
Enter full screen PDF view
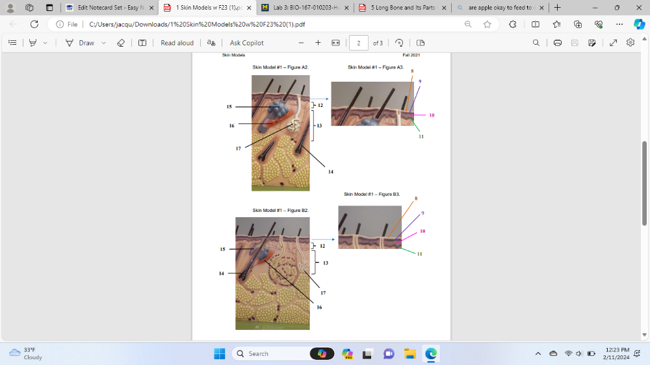point(613,43)
